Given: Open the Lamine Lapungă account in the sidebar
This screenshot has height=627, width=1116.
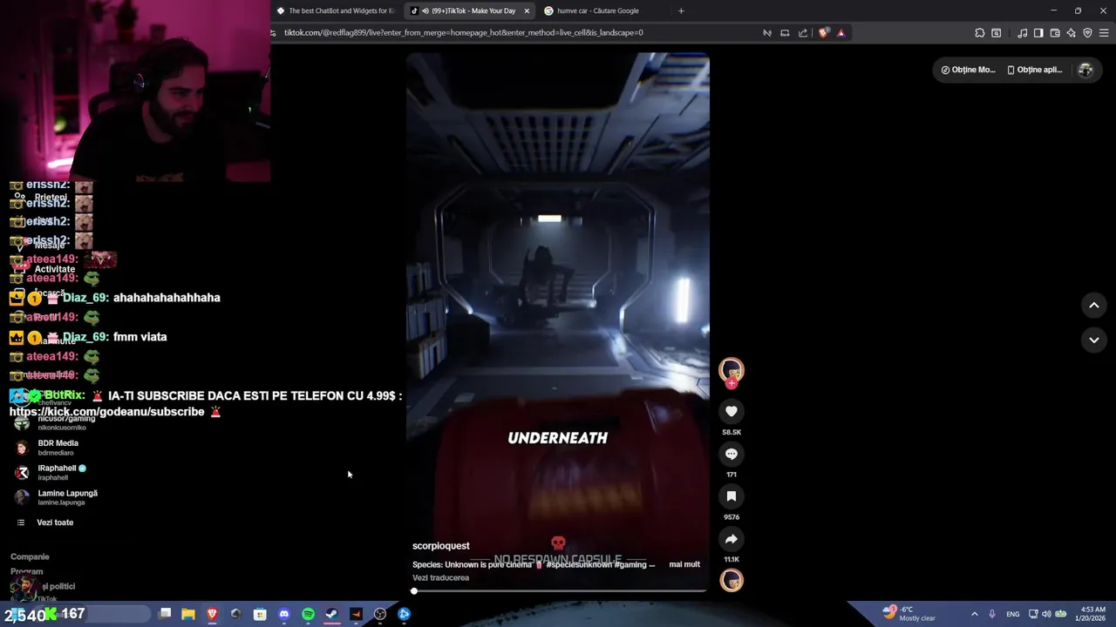Looking at the screenshot, I should [x=56, y=497].
